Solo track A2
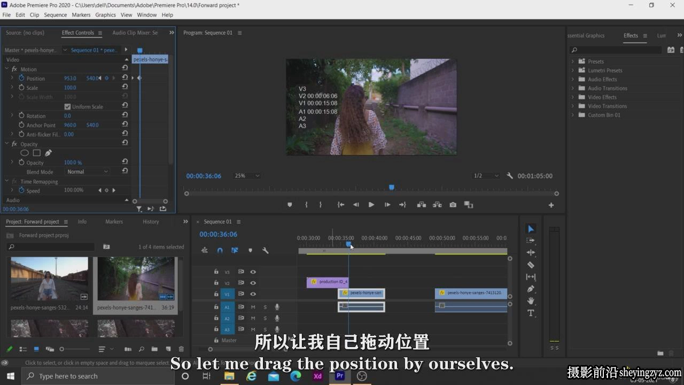Viewport: 684px width, 385px height. point(265,318)
